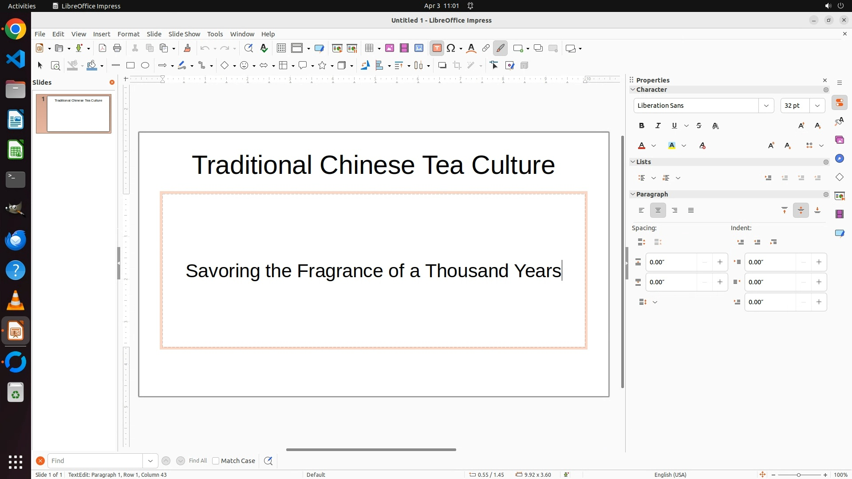This screenshot has height=479, width=852.
Task: Click the Insert Hyperlink icon
Action: click(486, 48)
